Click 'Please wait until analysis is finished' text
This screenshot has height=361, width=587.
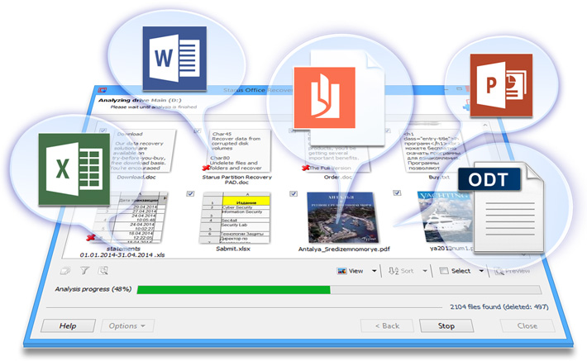154,107
